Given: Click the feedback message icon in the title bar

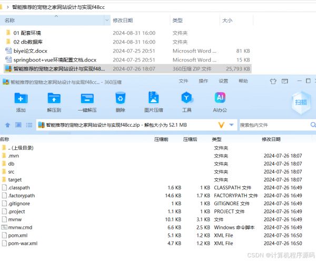Looking at the screenshot, I should pyautogui.click(x=285, y=81).
